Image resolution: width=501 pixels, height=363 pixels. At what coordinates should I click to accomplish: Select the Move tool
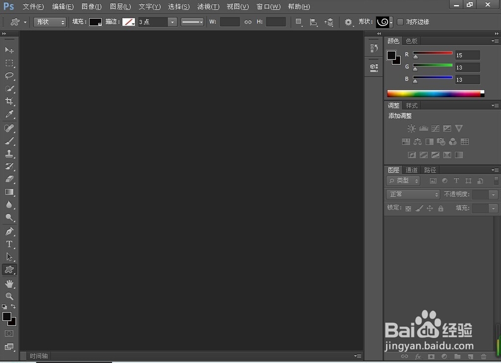(x=9, y=50)
